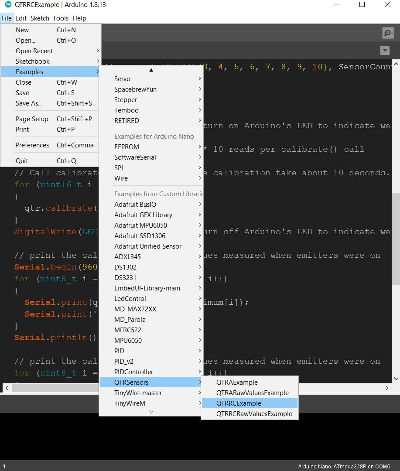This screenshot has width=400, height=471.
Task: Open the PIDController examples entry
Action: [x=151, y=372]
